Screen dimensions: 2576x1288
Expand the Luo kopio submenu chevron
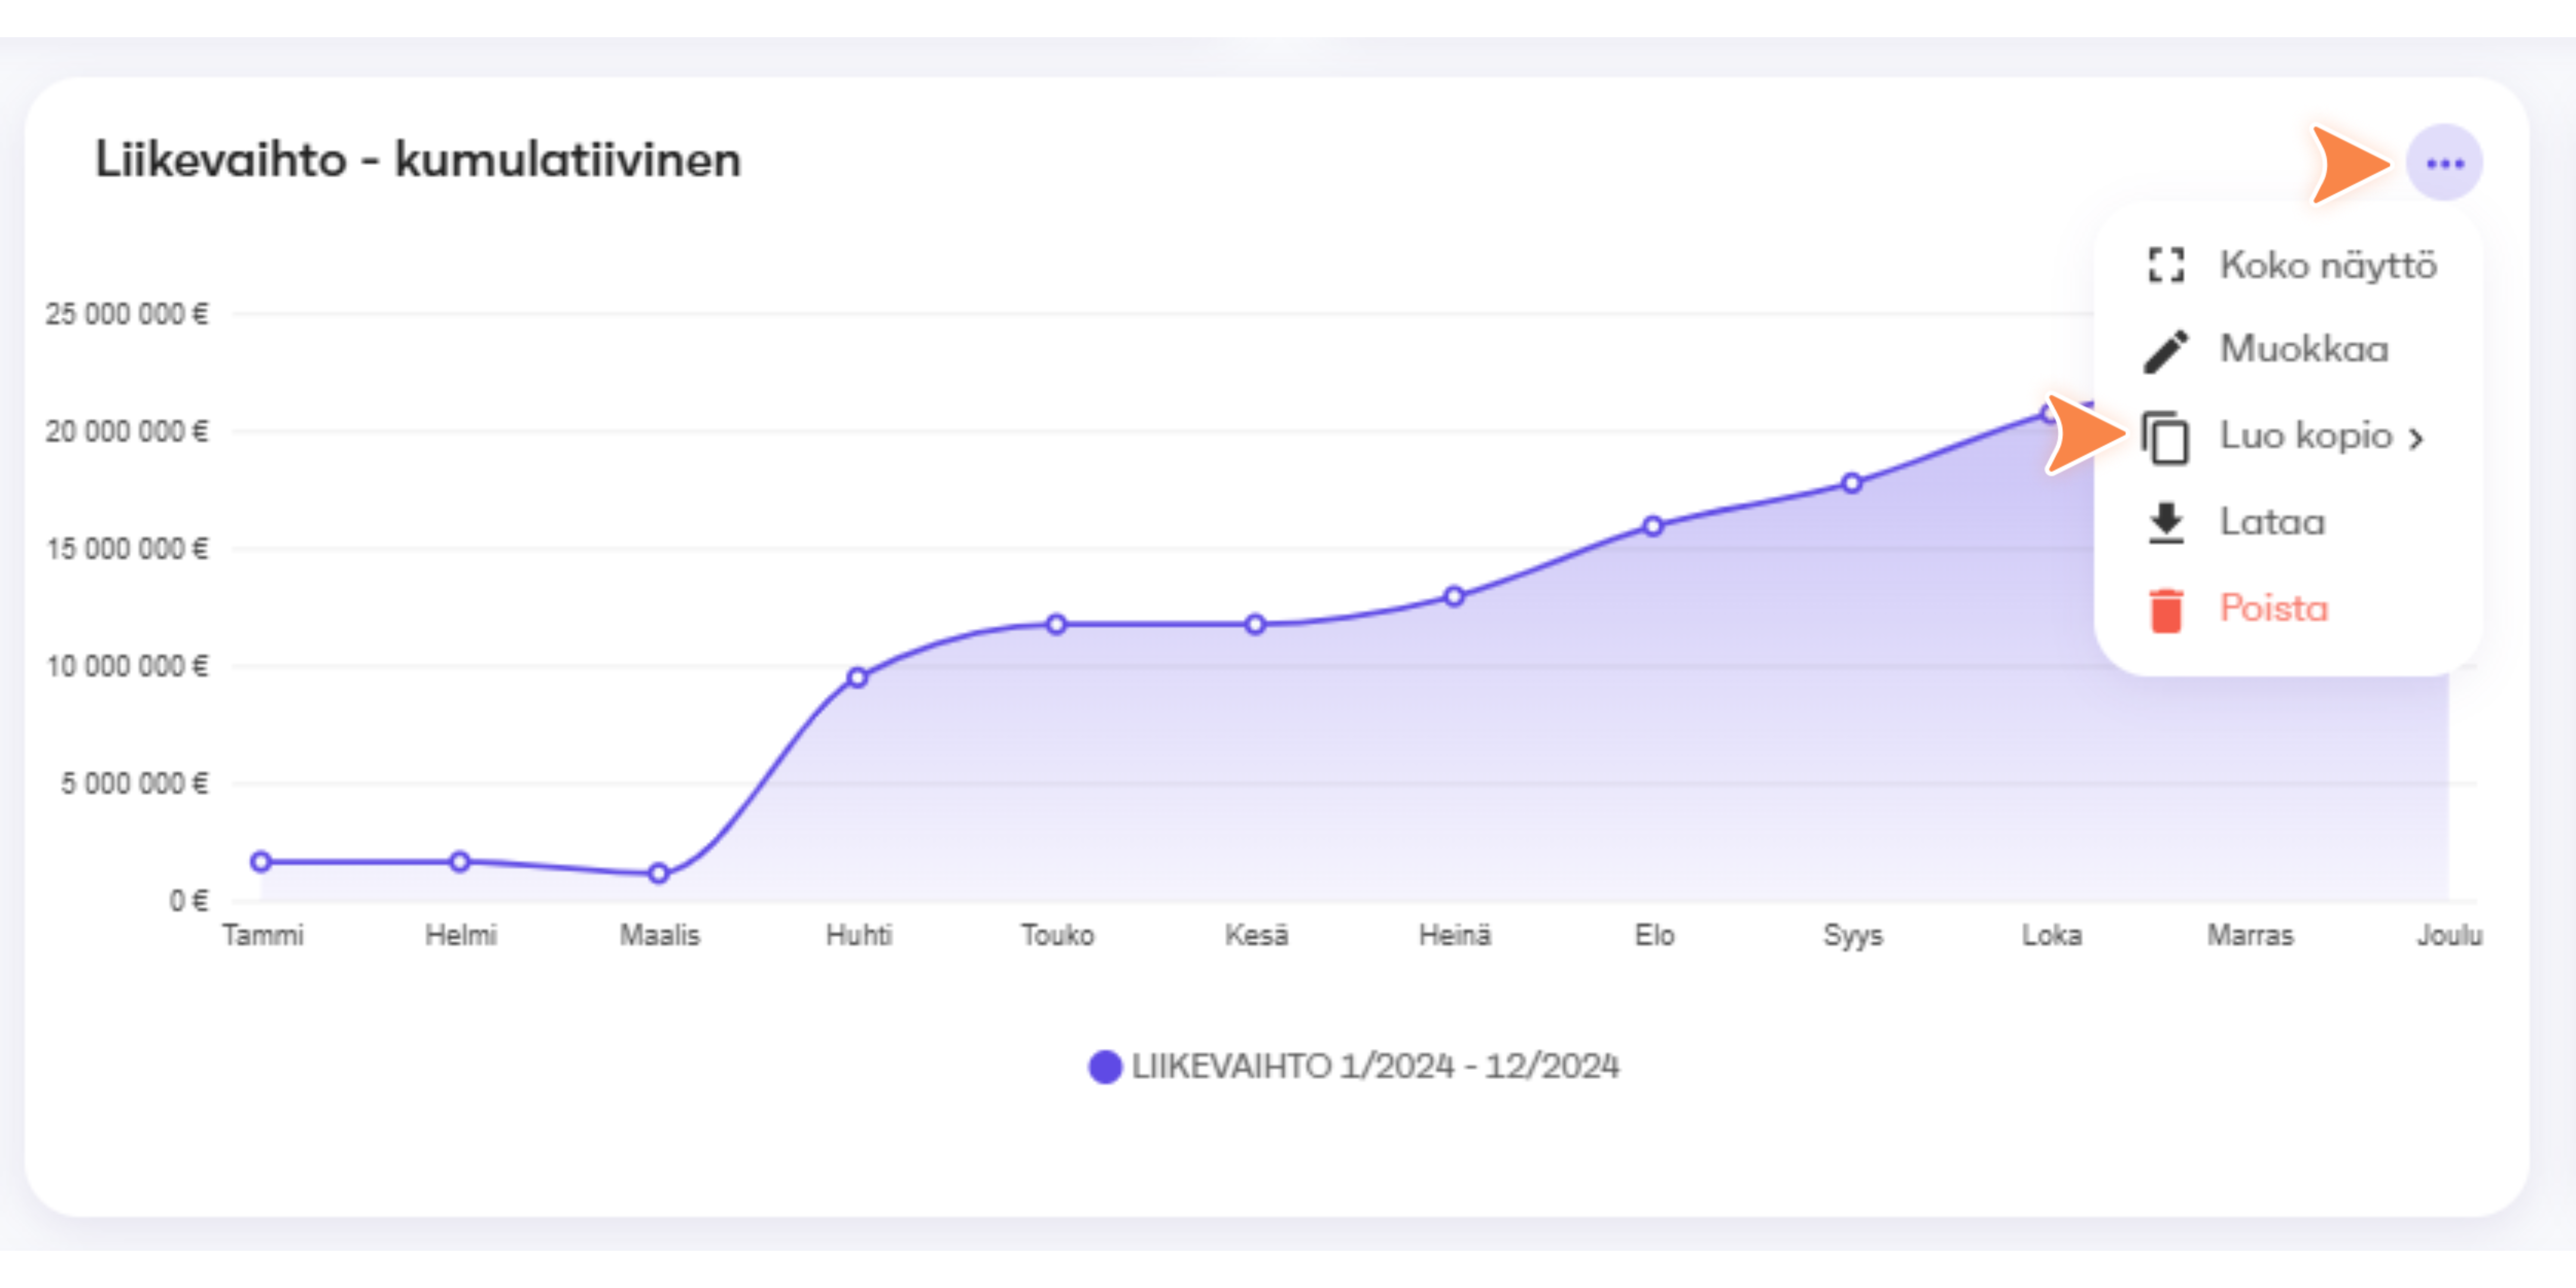click(x=2416, y=439)
